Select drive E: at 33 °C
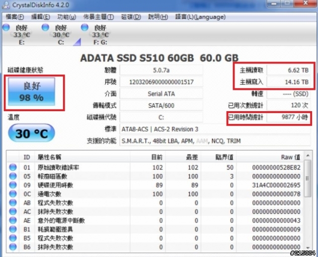 point(21,35)
